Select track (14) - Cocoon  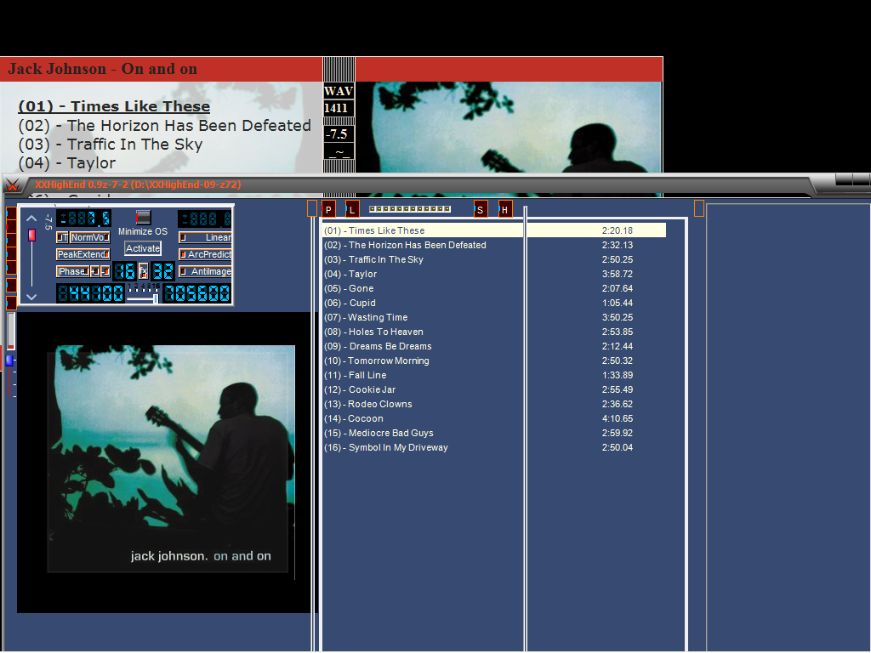[494, 418]
